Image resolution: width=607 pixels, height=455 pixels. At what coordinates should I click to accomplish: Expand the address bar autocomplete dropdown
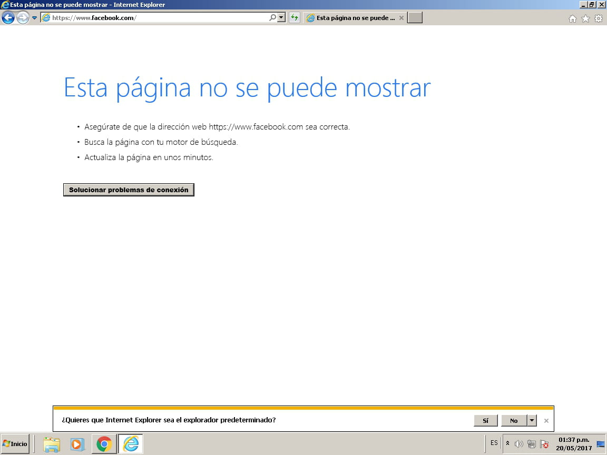[281, 18]
